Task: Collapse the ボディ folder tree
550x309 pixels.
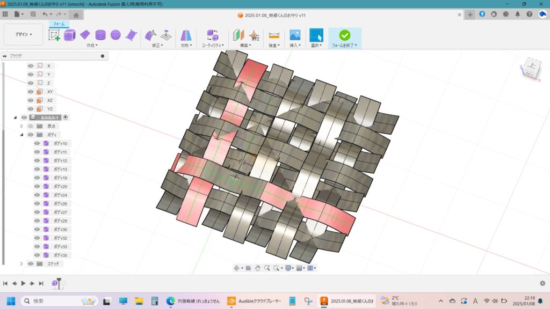Action: 22,135
